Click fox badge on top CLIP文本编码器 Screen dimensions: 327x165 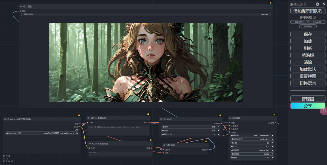[148, 114]
